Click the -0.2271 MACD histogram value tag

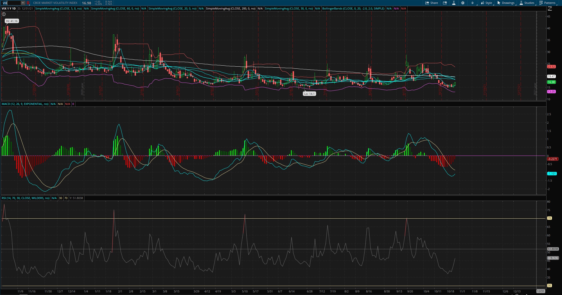[x=552, y=159]
